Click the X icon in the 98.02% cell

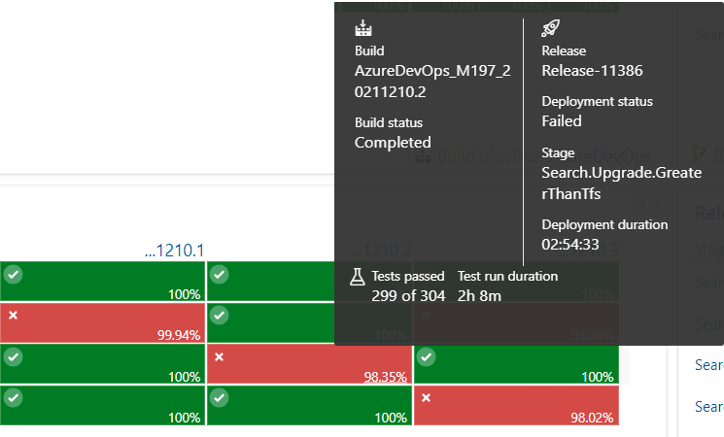click(426, 398)
